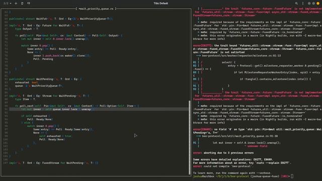The height and width of the screenshot is (181, 322).
Task: Click the add terminal right icon
Action: click(22, 4)
